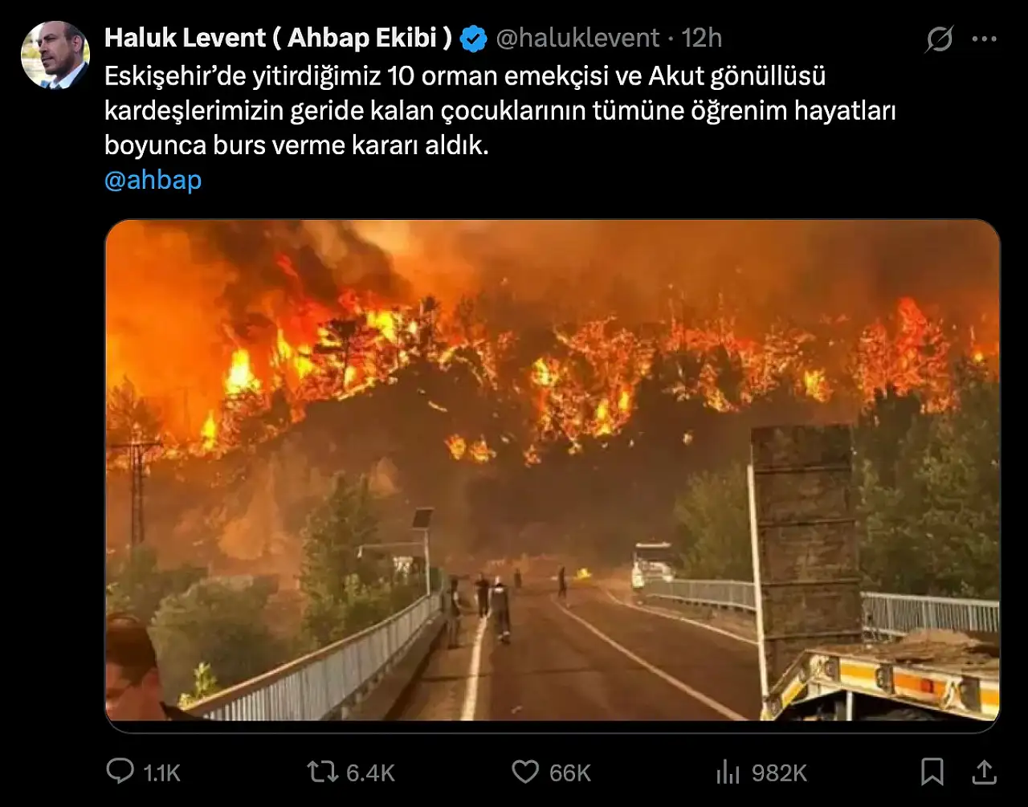
Task: Open the @ahbap mention link
Action: pos(153,180)
